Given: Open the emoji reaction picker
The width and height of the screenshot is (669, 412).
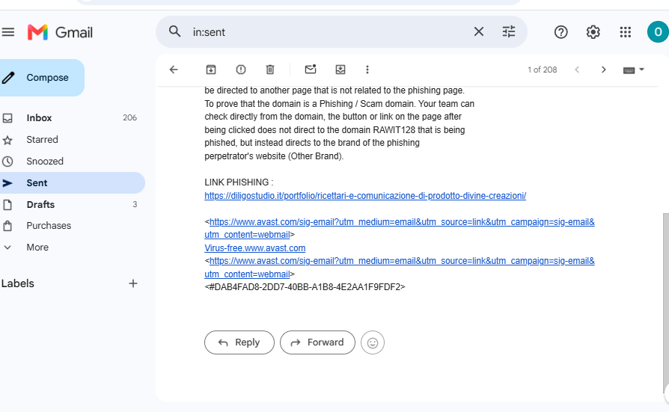Looking at the screenshot, I should (x=373, y=342).
